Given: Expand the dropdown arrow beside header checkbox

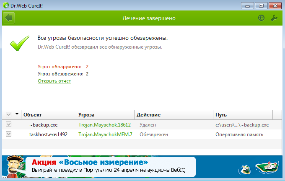Looking at the screenshot, I should (x=17, y=114).
